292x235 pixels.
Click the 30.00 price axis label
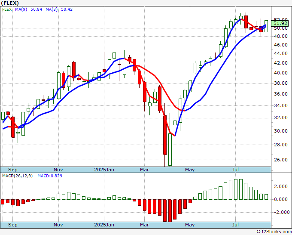tap(281, 131)
